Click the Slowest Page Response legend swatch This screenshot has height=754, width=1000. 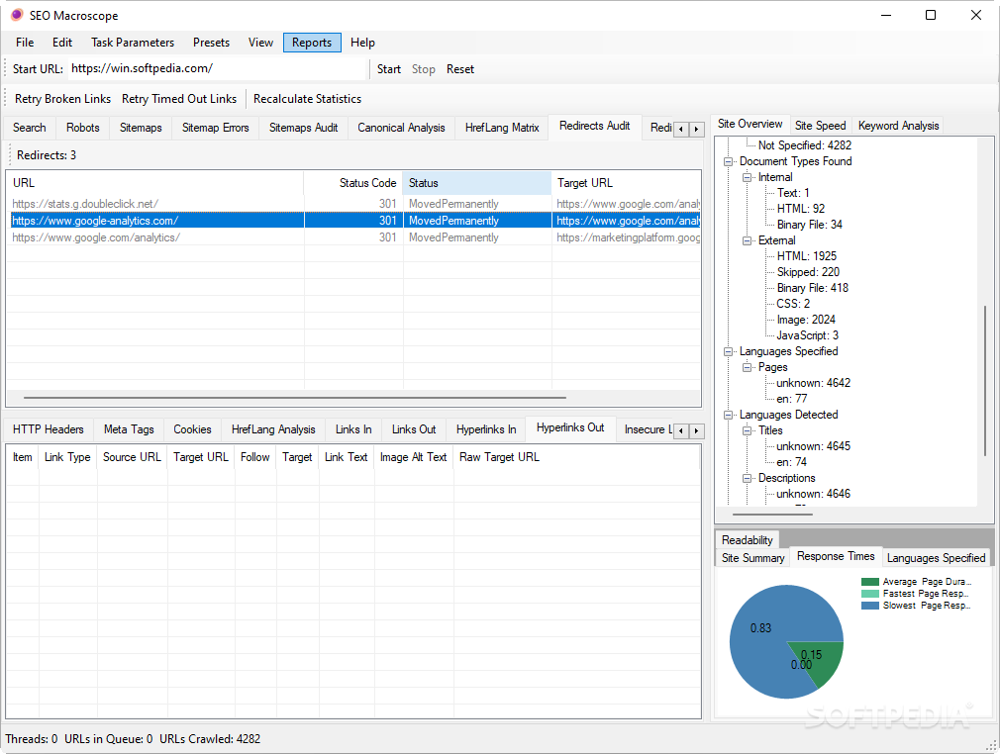[870, 607]
